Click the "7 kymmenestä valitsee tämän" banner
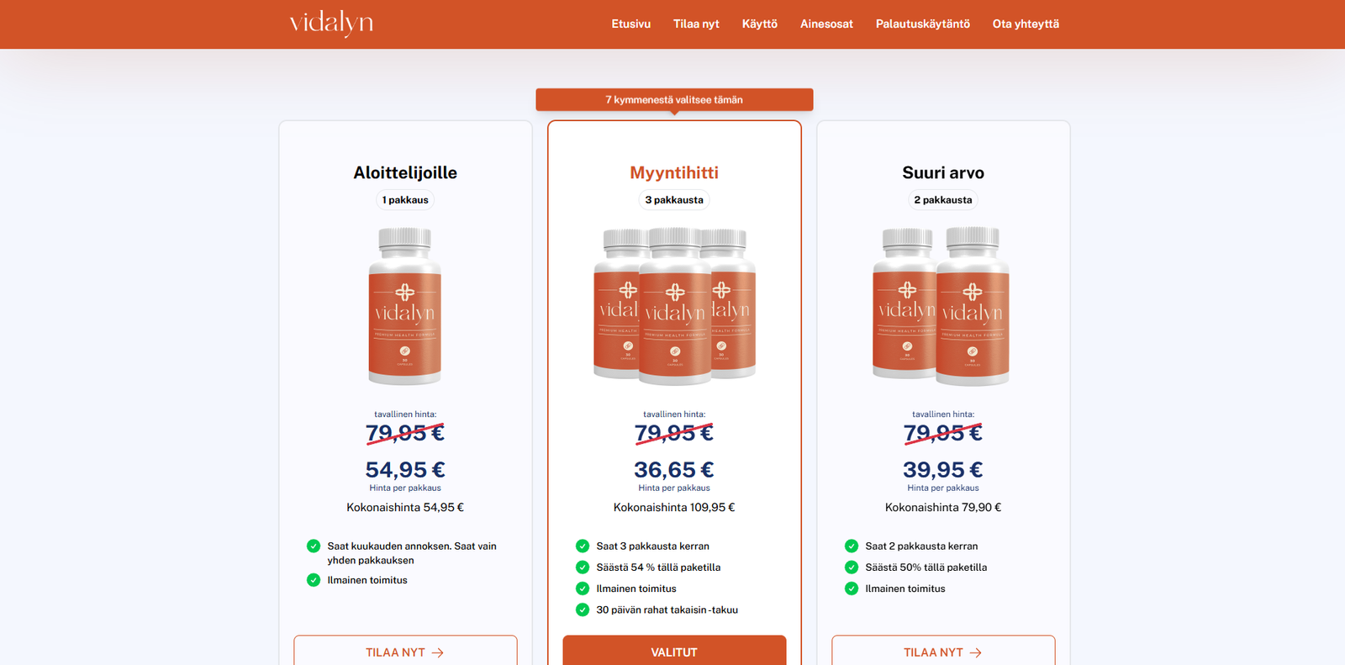 point(674,99)
